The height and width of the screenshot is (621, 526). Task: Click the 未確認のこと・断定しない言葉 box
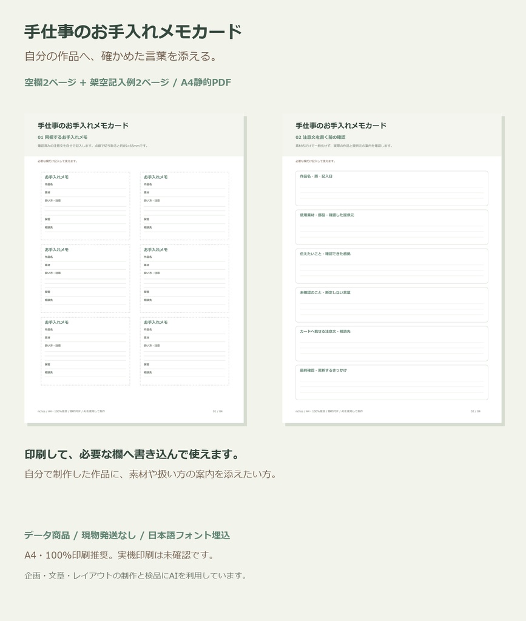[392, 305]
